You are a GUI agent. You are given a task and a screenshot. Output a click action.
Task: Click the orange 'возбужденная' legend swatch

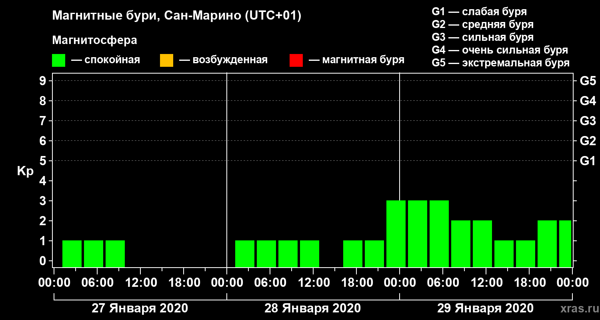click(166, 60)
